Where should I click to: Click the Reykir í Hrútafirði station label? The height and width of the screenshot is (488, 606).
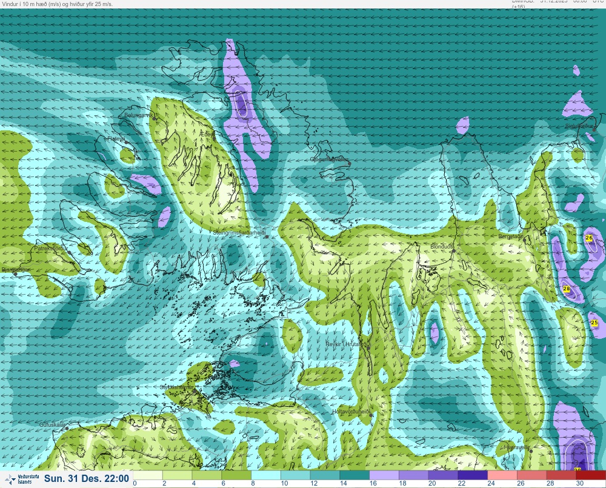[348, 344]
